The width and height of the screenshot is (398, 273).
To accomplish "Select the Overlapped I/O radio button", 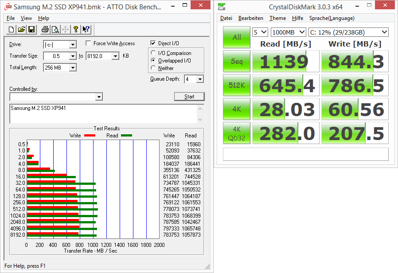I will pos(153,60).
